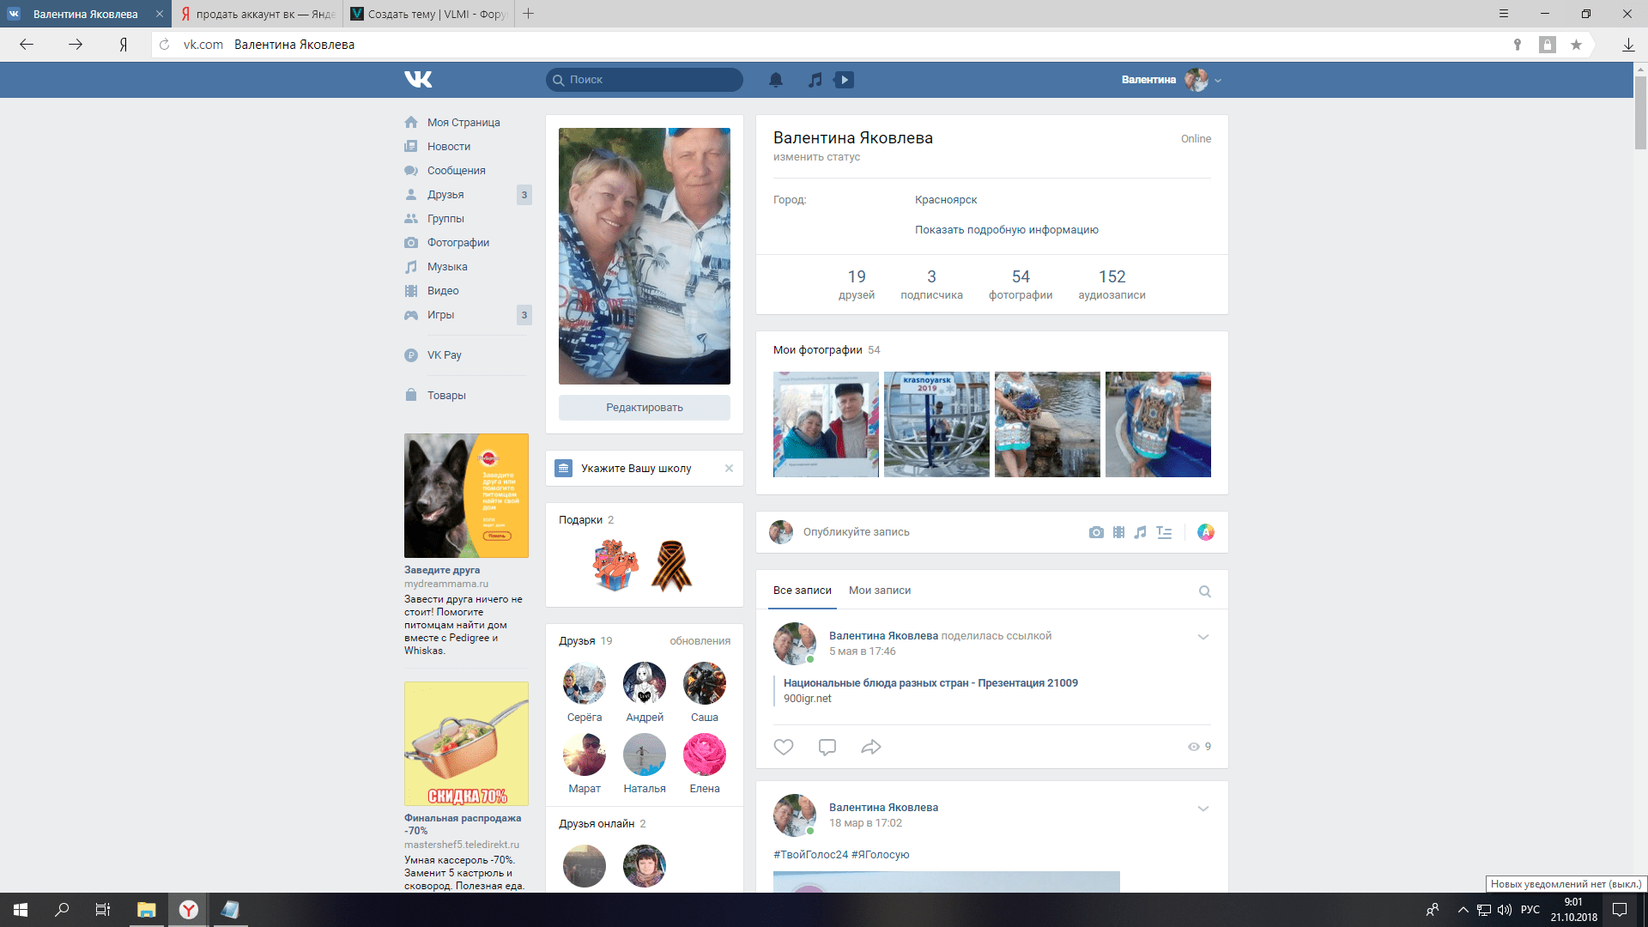Attach a photo with the camera icon
This screenshot has height=927, width=1648.
click(1096, 532)
